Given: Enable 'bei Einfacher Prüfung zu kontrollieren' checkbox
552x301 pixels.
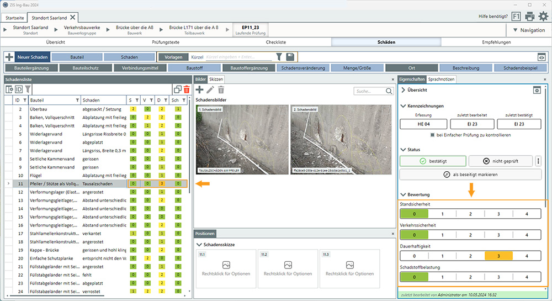Looking at the screenshot, I should click(x=432, y=135).
